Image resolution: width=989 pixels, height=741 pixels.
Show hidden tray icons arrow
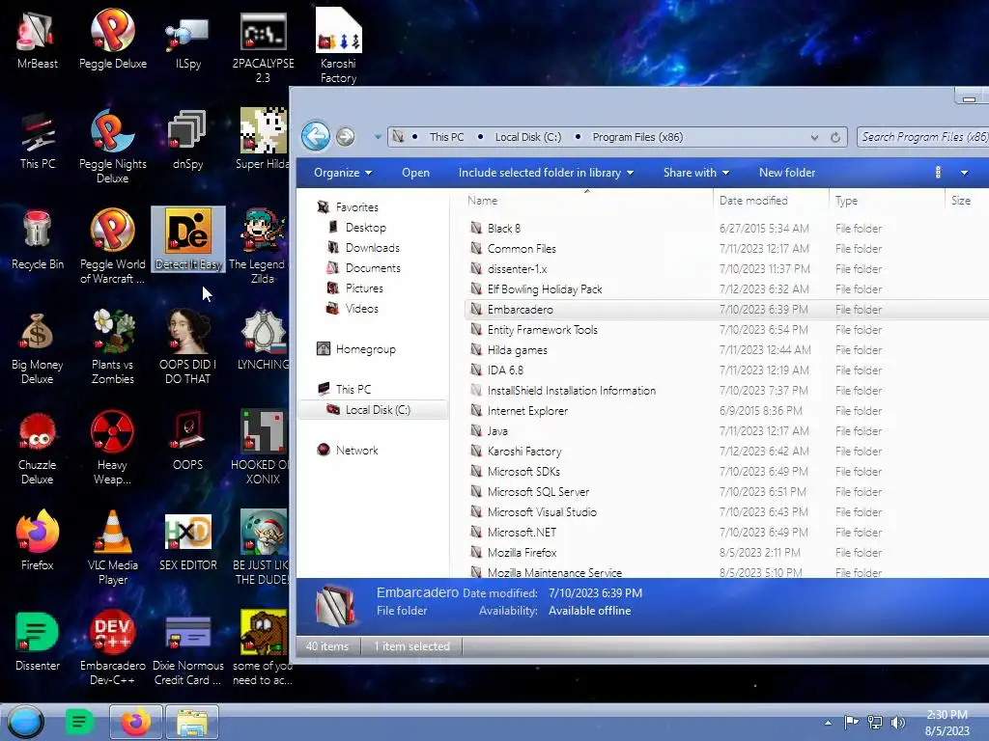pos(828,723)
